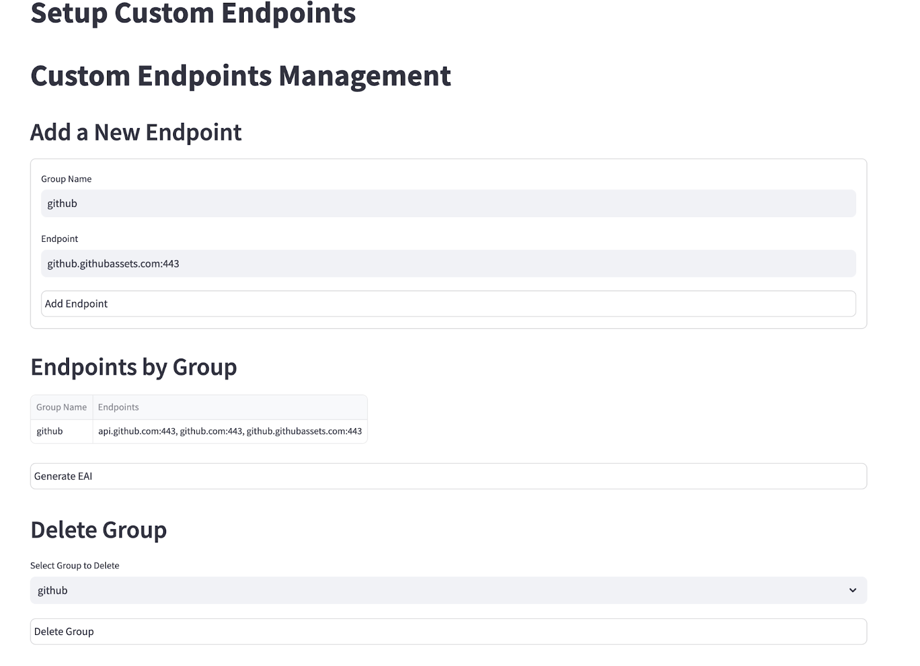This screenshot has height=666, width=920.
Task: Click the Endpoints column header
Action: (x=118, y=407)
